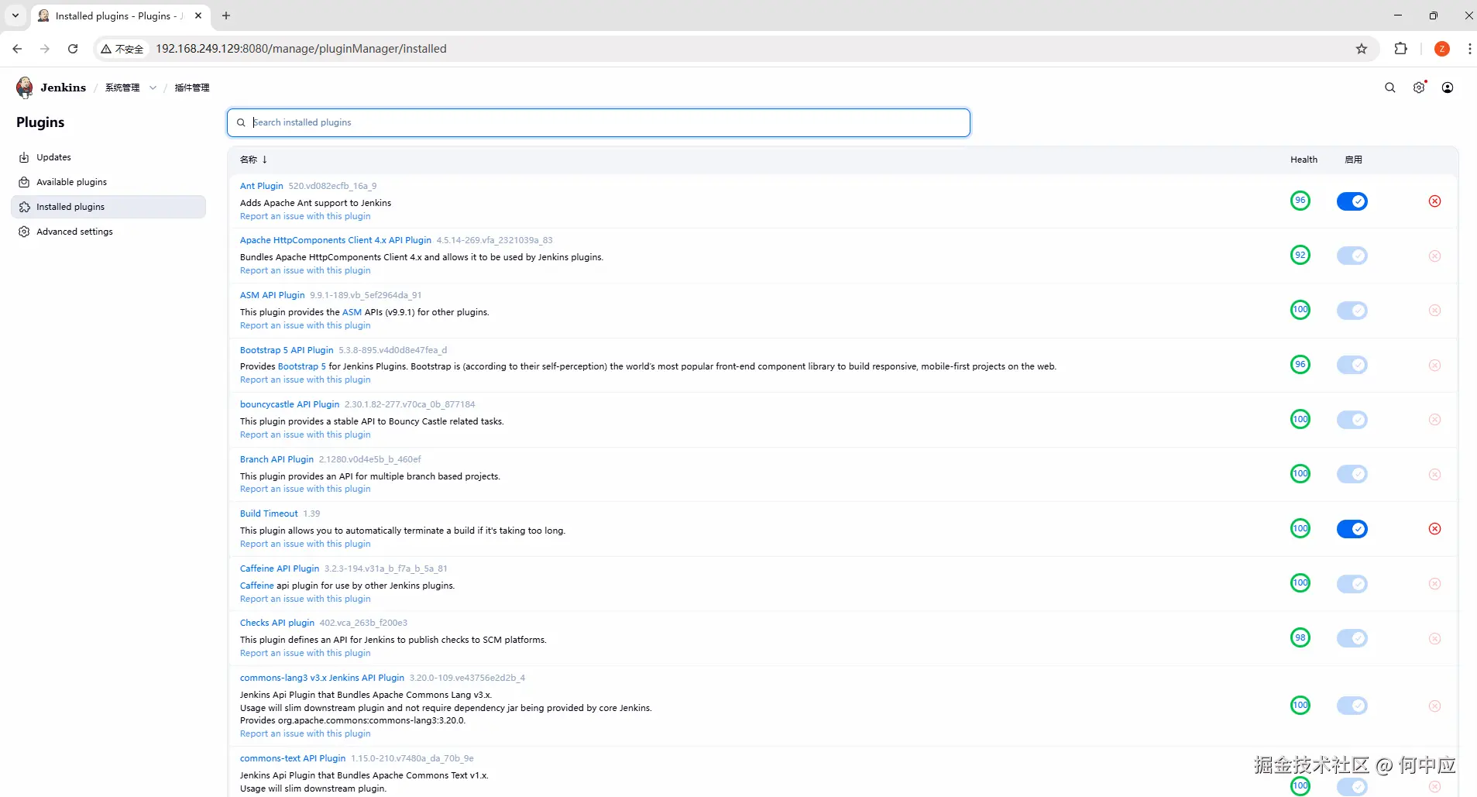Open the browser tab search dropdown
The image size is (1477, 797).
pos(15,15)
